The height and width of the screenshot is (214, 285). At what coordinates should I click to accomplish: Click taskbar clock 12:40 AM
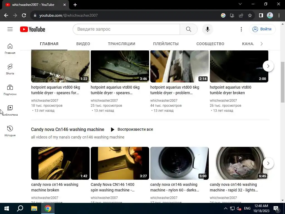pyautogui.click(x=261, y=208)
